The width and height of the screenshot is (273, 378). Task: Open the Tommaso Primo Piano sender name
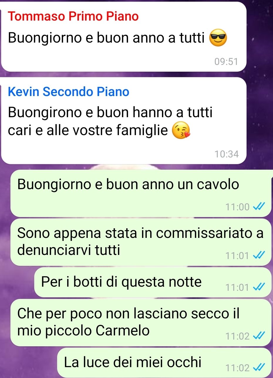point(73,16)
